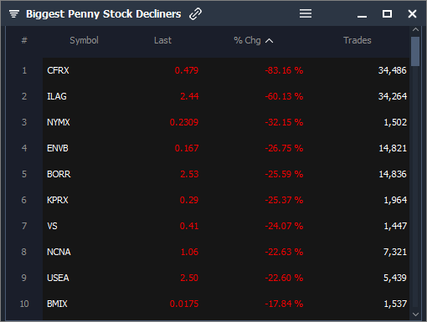Click the vertical scrollbar thumb

pyautogui.click(x=415, y=52)
